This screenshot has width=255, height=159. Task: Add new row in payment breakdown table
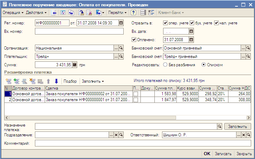8,81
